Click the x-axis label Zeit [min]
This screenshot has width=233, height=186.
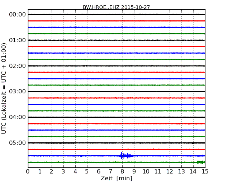point(116,178)
